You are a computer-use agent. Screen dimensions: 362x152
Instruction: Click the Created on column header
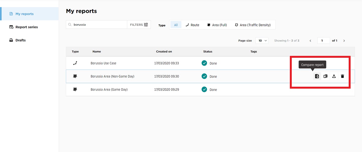164,51
